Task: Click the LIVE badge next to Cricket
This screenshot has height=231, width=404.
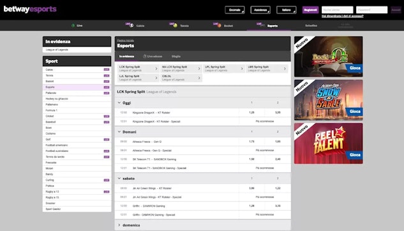Action: coord(107,116)
